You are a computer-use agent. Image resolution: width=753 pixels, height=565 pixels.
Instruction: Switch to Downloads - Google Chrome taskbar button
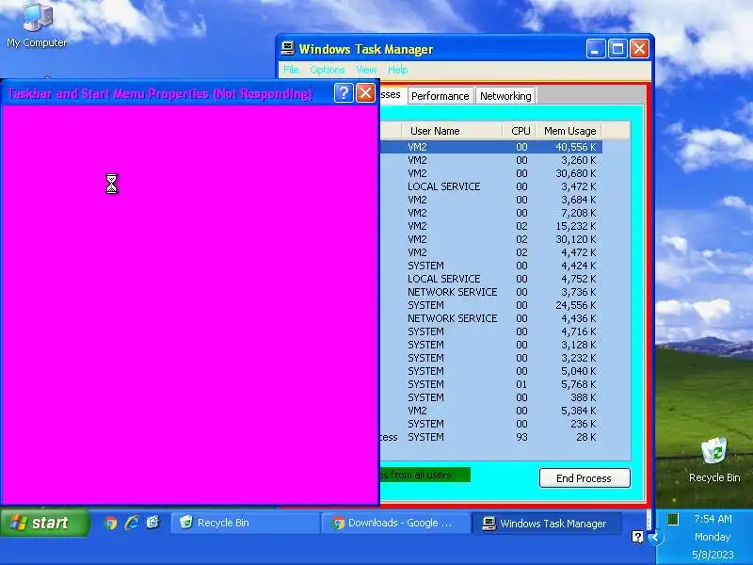pyautogui.click(x=395, y=523)
